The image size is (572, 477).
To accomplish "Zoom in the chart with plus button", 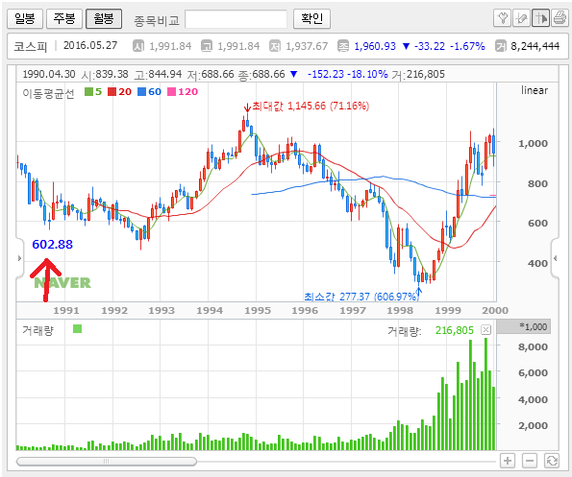I will [508, 461].
